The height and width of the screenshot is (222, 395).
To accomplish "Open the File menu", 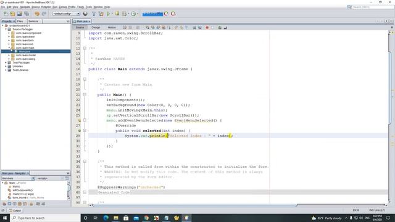I will [x=2, y=7].
